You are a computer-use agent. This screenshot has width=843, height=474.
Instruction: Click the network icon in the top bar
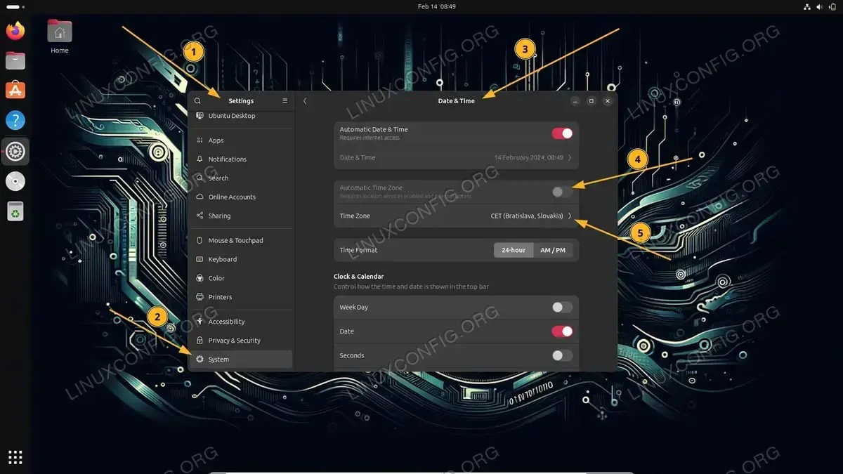pos(806,7)
